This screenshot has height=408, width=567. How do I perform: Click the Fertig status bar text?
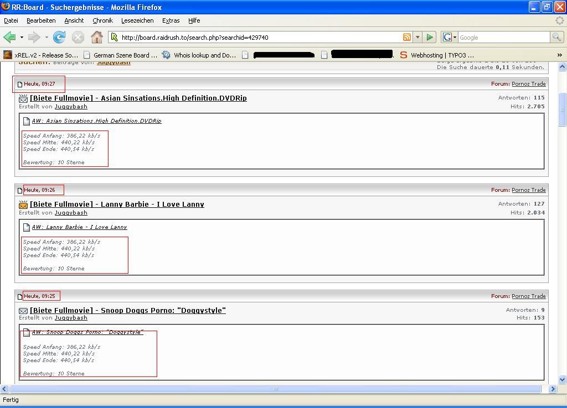coord(11,400)
